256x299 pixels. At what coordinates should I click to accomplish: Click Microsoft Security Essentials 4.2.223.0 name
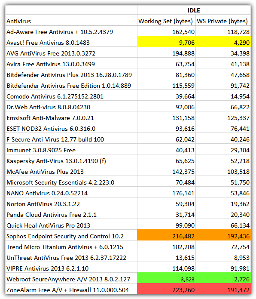(x=60, y=182)
